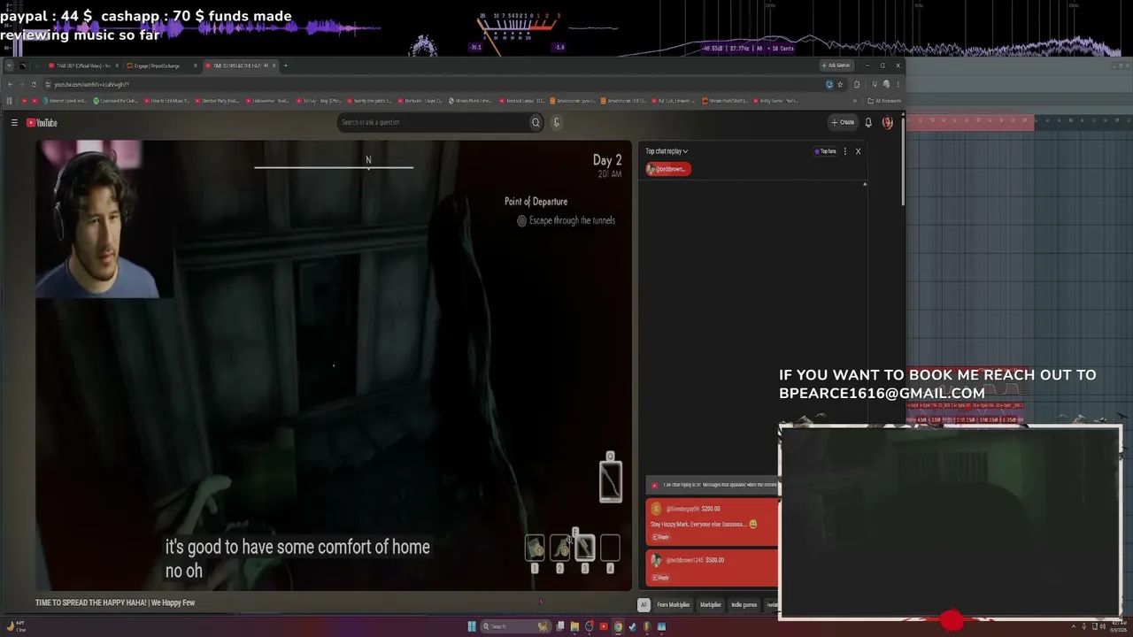Open the Windows Start menu
Viewport: 1133px width, 637px height.
(x=472, y=627)
